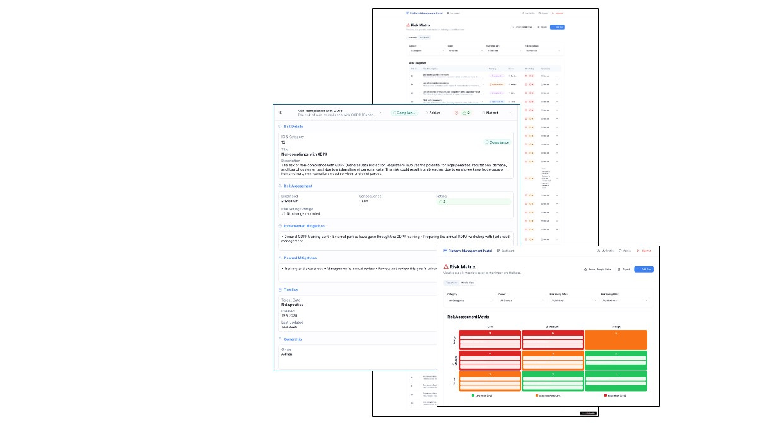Click the Compliance tag in Risk Details card

[x=497, y=142]
